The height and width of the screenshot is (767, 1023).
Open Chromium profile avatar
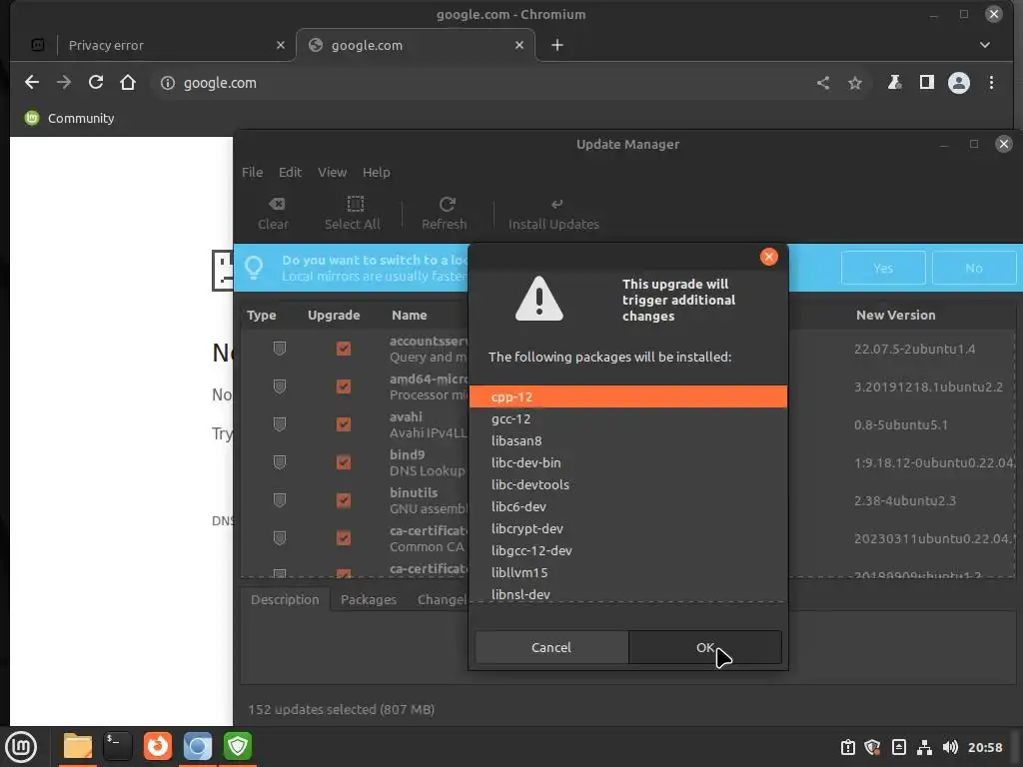[959, 83]
